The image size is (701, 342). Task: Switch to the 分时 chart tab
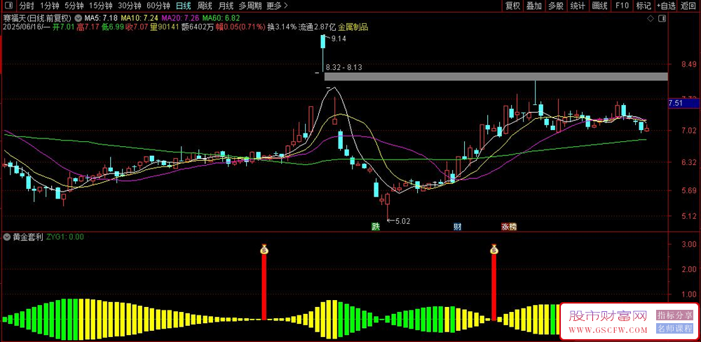click(x=27, y=6)
